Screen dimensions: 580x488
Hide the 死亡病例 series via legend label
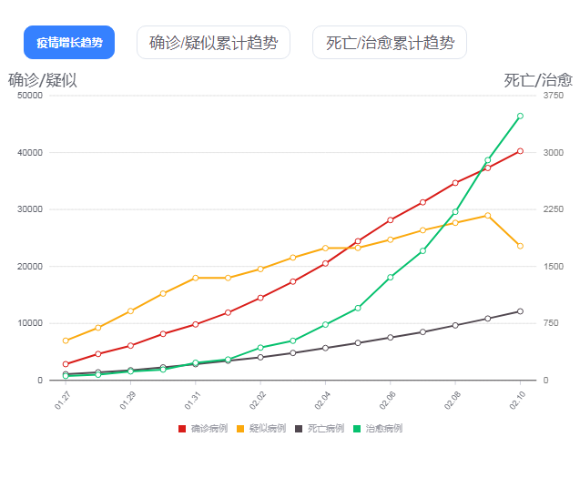(326, 429)
